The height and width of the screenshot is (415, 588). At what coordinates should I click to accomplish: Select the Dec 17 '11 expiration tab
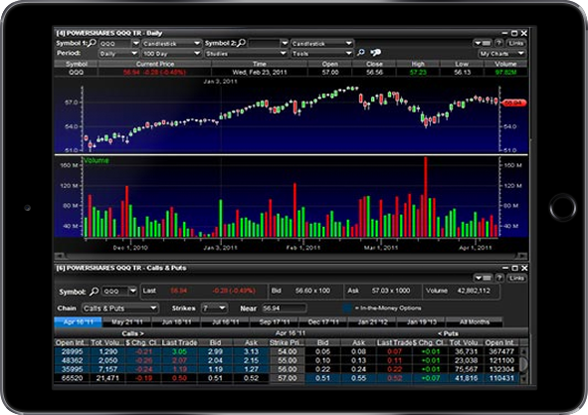click(x=323, y=321)
